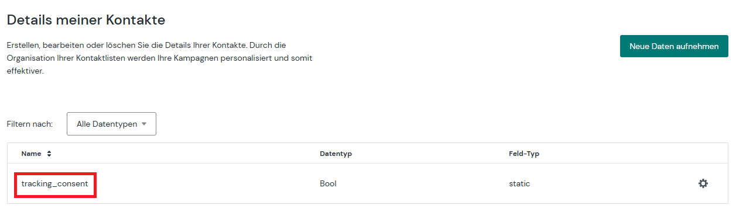736x212 pixels.
Task: Click the Feld-Typ column header
Action: 524,154
